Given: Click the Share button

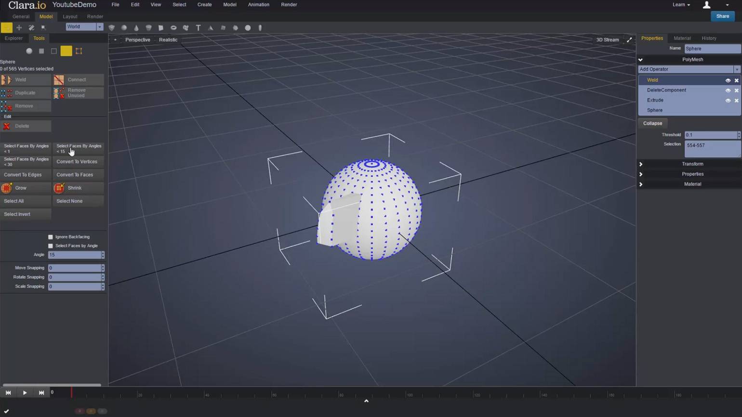Looking at the screenshot, I should click(x=722, y=16).
